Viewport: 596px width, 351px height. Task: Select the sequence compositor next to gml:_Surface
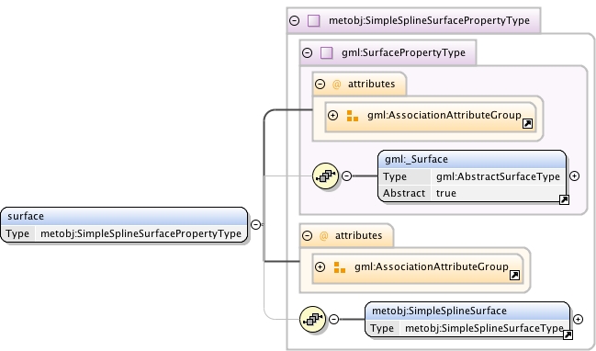tap(325, 175)
